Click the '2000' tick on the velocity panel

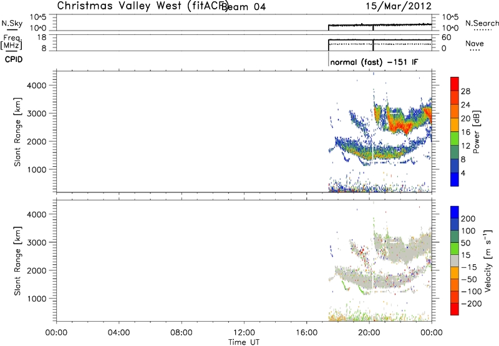coord(37,270)
